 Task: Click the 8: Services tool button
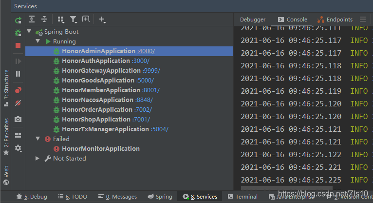click(200, 197)
